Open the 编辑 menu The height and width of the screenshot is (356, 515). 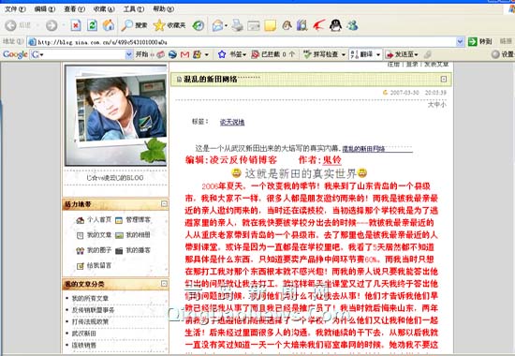coord(45,9)
